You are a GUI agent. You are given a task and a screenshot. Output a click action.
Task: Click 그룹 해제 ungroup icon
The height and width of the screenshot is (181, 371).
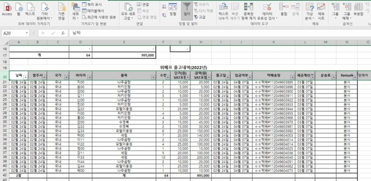[x=346, y=12]
